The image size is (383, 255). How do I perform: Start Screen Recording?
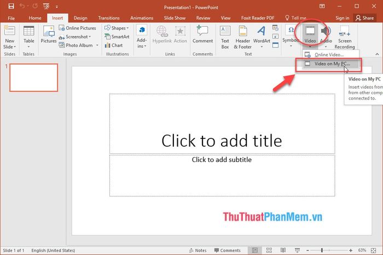pyautogui.click(x=345, y=37)
